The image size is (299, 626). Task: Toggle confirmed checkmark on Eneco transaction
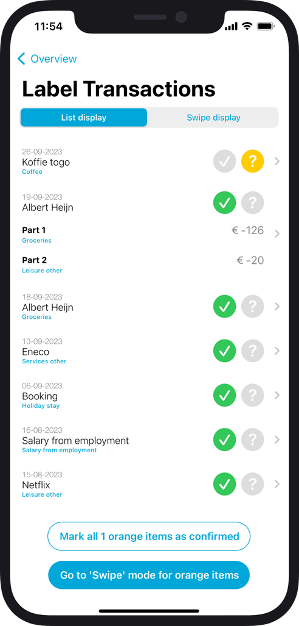[x=224, y=351]
